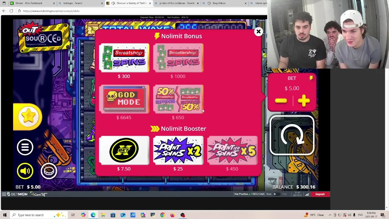Spin the reels with the spin button

click(292, 136)
